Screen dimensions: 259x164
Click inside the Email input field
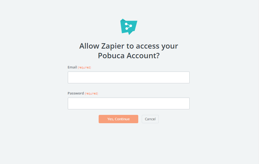coord(129,77)
